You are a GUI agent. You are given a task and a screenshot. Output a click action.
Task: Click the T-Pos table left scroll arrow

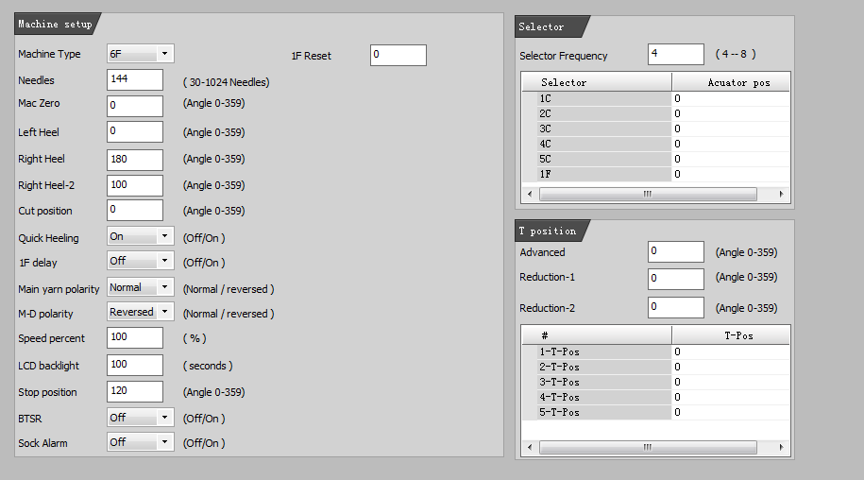pos(530,447)
